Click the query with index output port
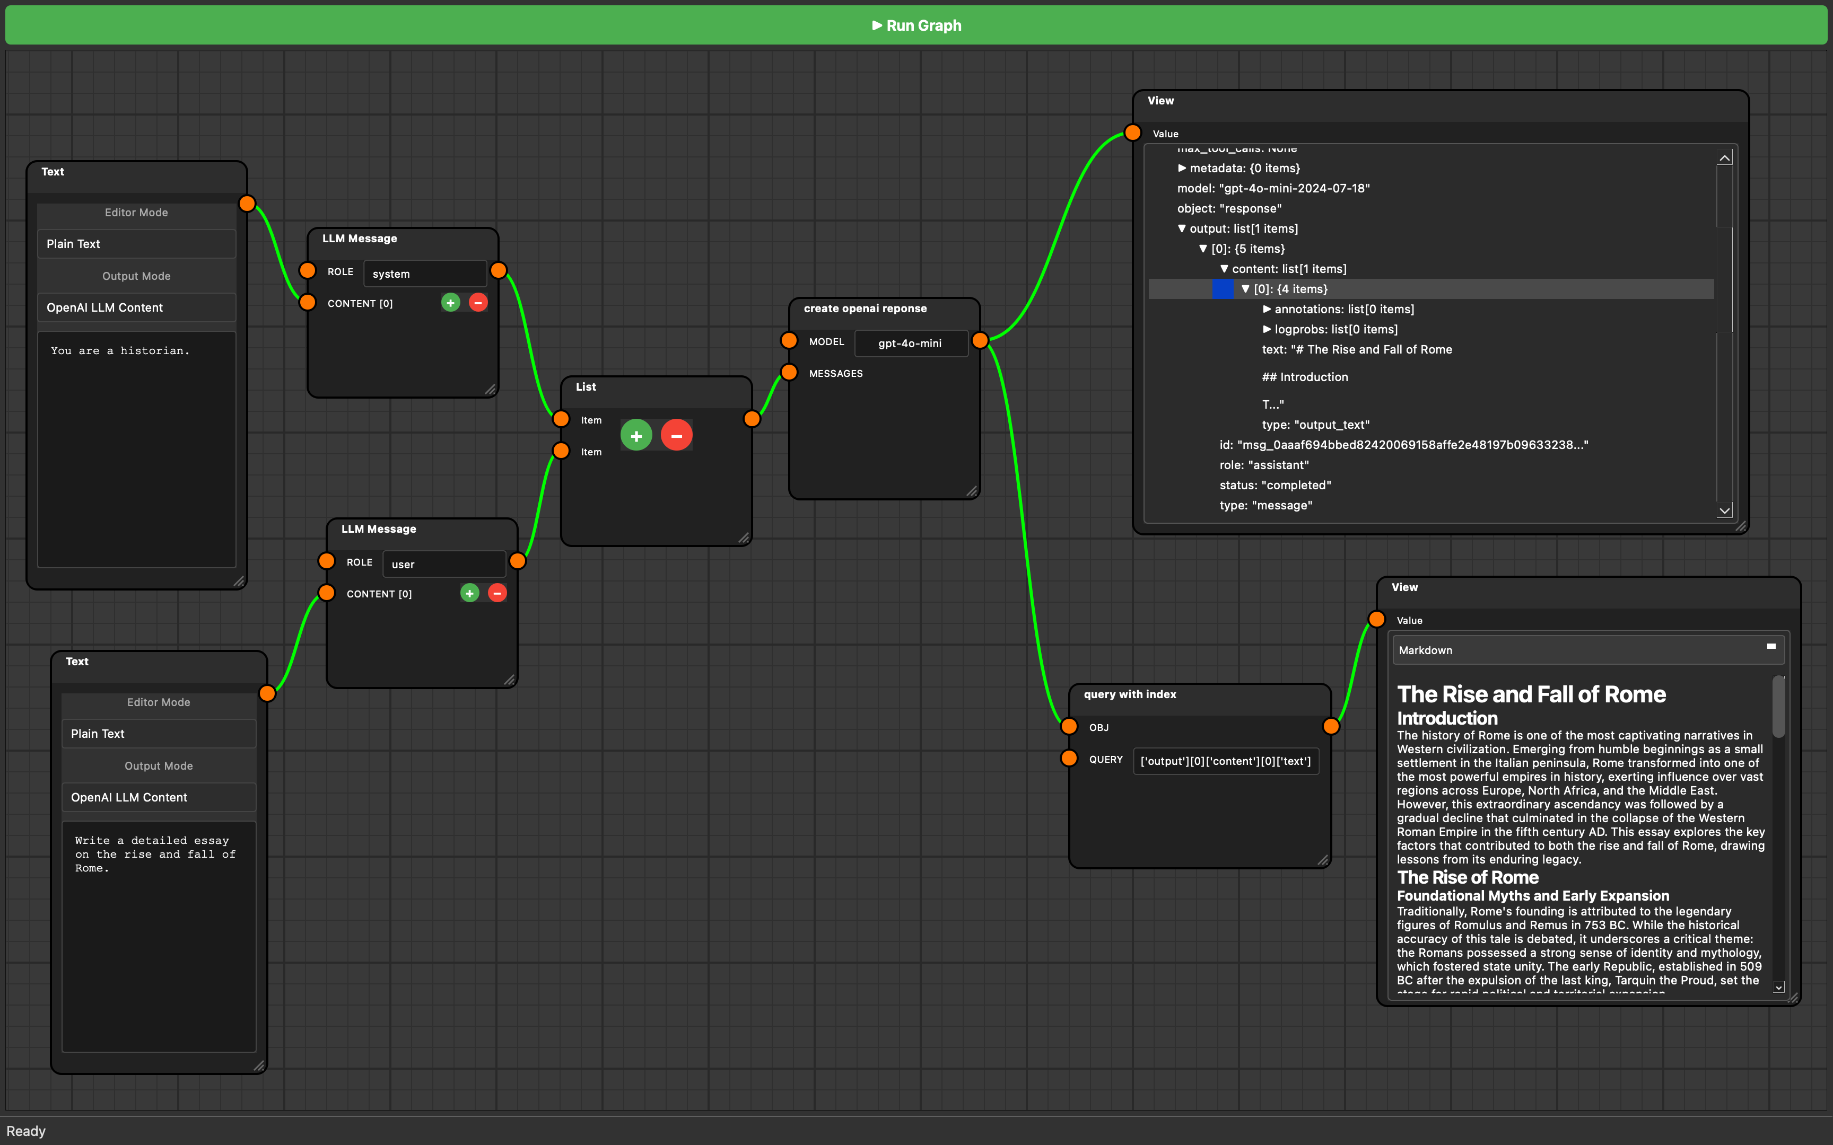Image resolution: width=1833 pixels, height=1145 pixels. 1331,727
